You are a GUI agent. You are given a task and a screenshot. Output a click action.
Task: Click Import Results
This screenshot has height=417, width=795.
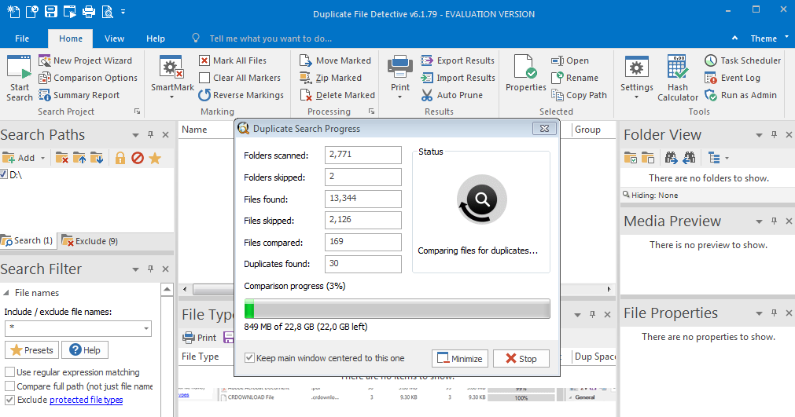[x=458, y=78]
